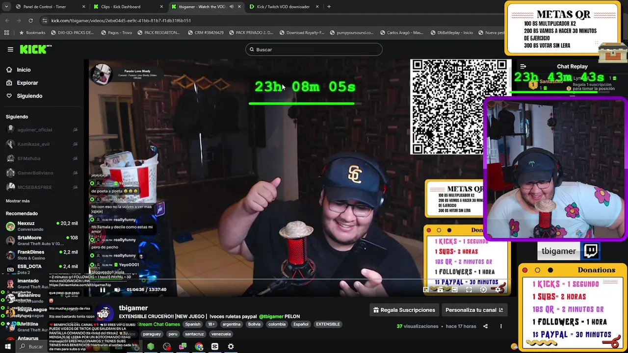The height and width of the screenshot is (353, 628).
Task: Open the video player settings gear
Action: coord(498,290)
